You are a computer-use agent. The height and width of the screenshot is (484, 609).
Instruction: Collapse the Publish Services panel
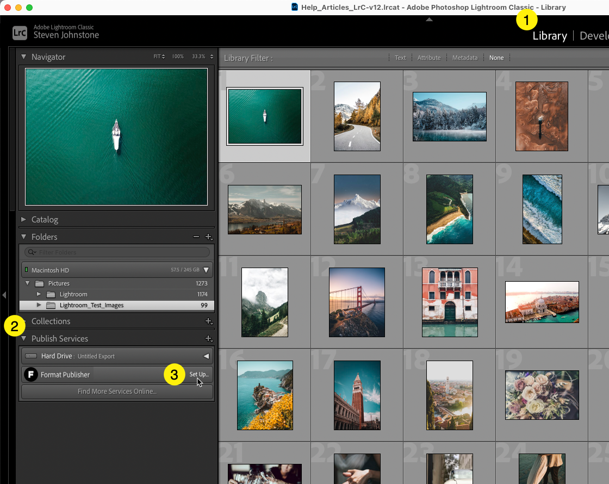click(24, 339)
